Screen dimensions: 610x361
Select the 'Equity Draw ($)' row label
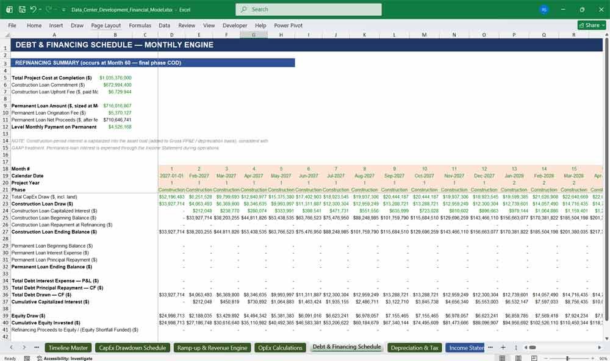pyautogui.click(x=28, y=316)
